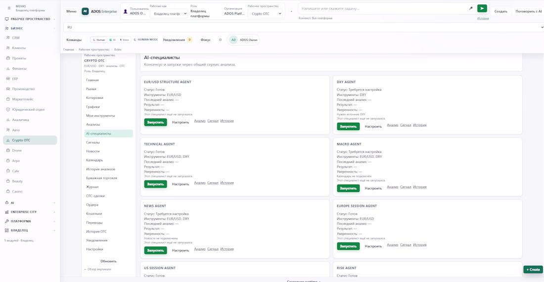Click the Аналитика chart icon

(8, 120)
